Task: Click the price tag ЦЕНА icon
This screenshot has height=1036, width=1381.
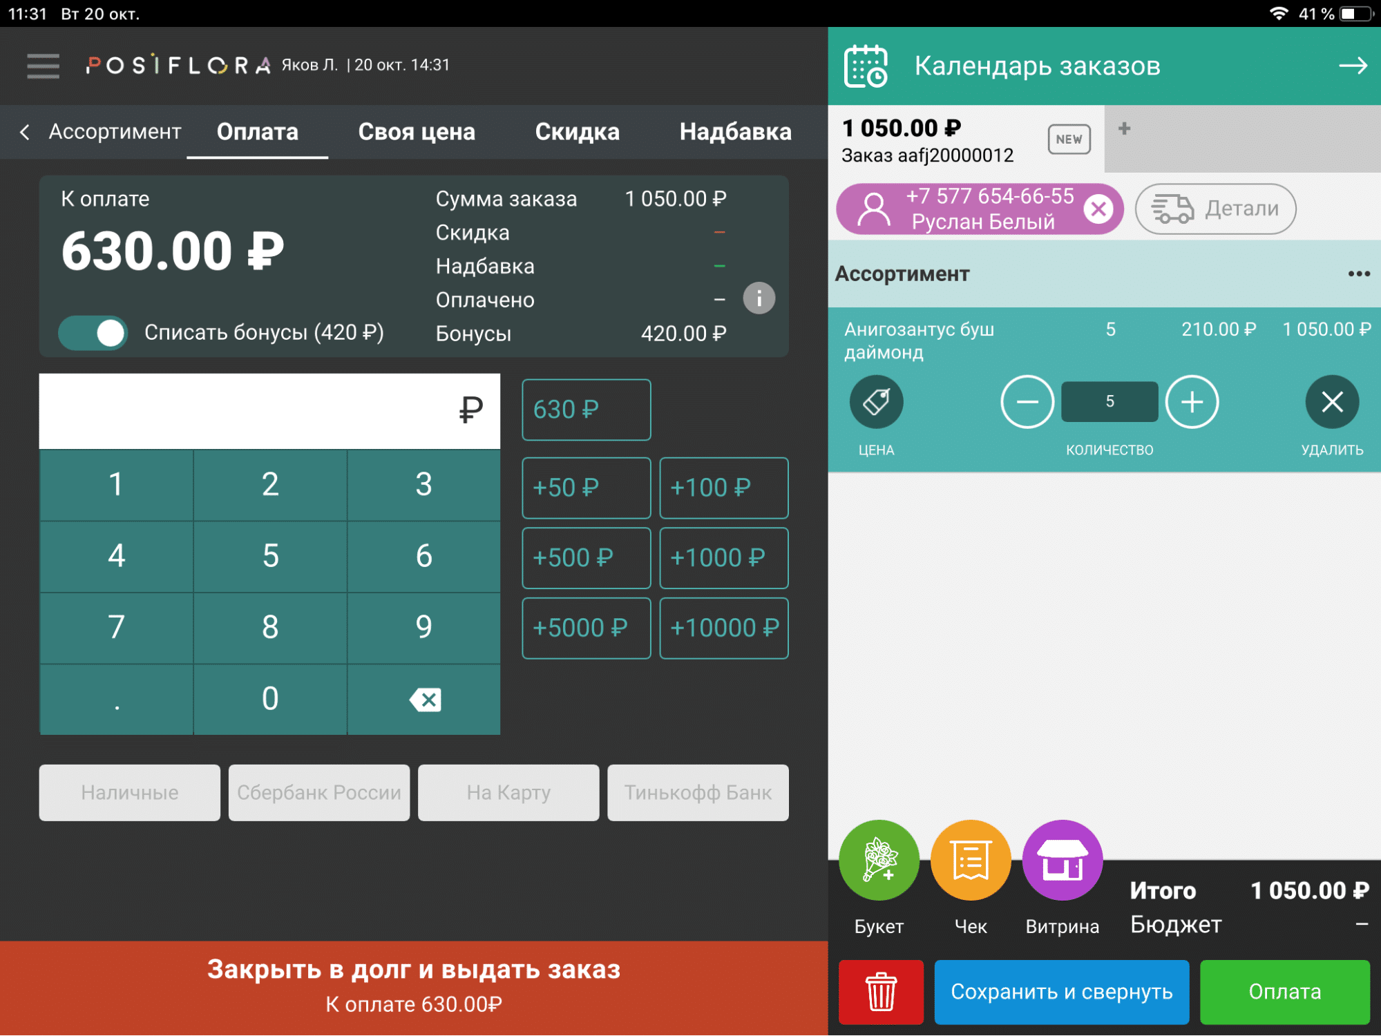Action: click(x=876, y=402)
